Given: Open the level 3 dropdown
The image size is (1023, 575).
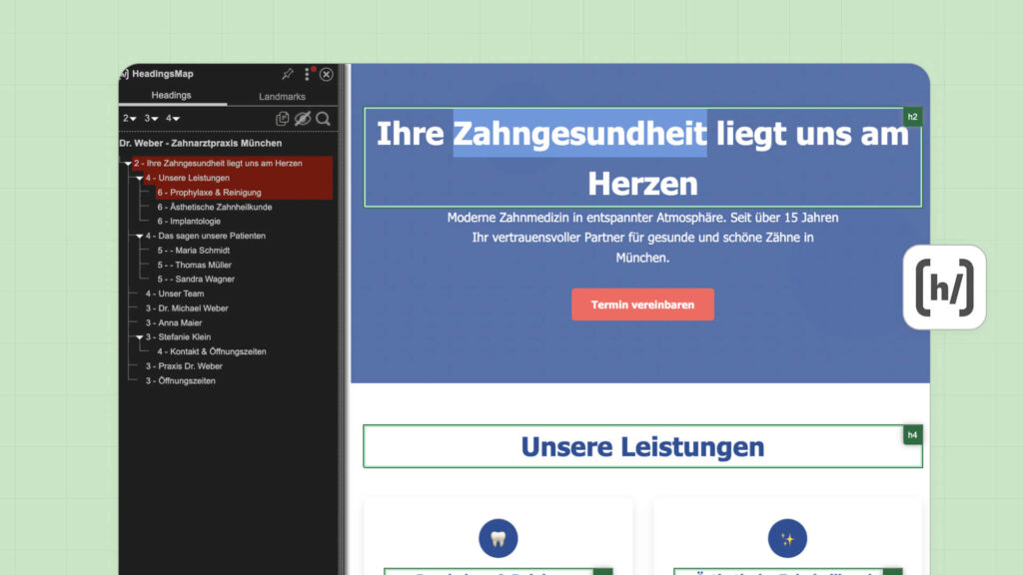Looking at the screenshot, I should coord(151,118).
